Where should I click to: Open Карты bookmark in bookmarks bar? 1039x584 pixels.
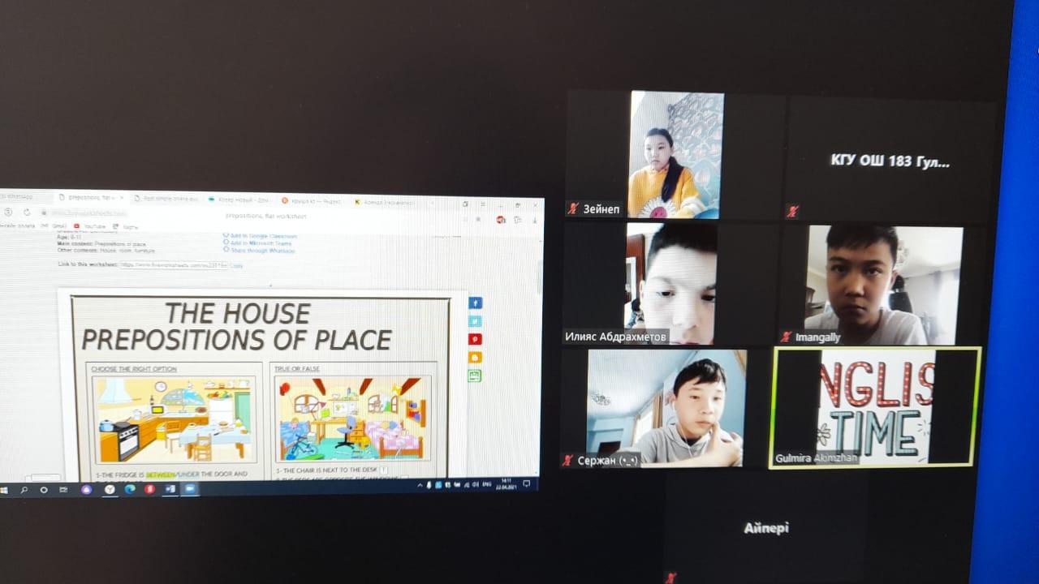pyautogui.click(x=124, y=227)
